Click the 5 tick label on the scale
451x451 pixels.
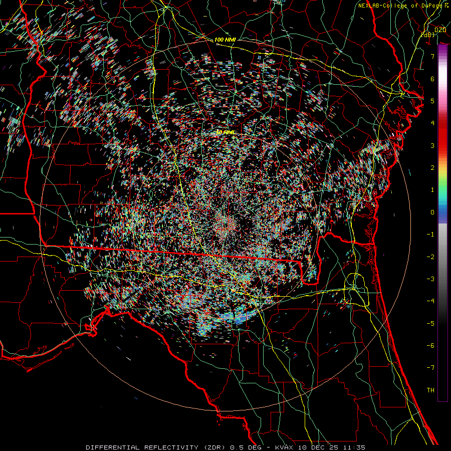coord(432,101)
